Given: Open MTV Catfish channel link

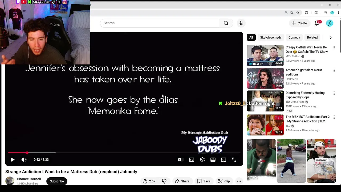Looking at the screenshot, I should click(x=293, y=56).
